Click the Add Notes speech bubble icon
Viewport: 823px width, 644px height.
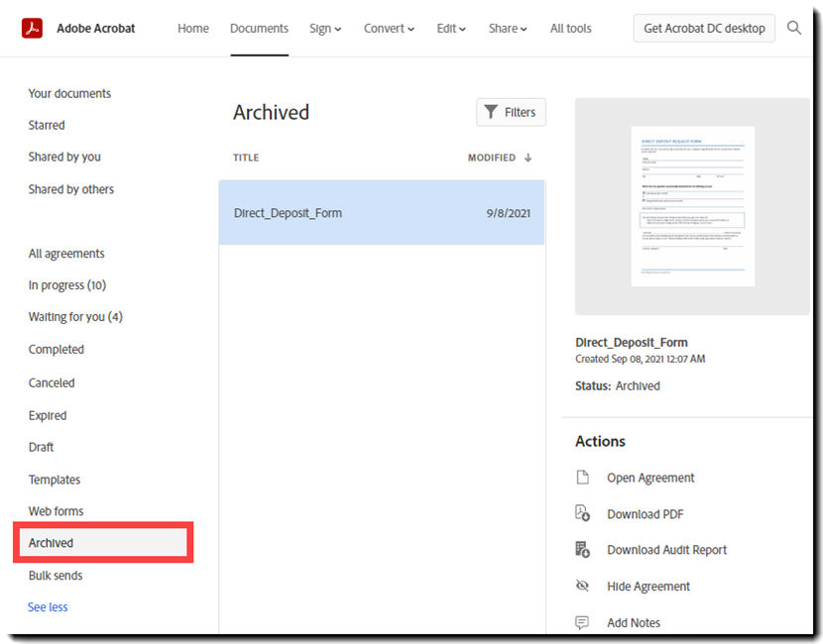coord(582,622)
